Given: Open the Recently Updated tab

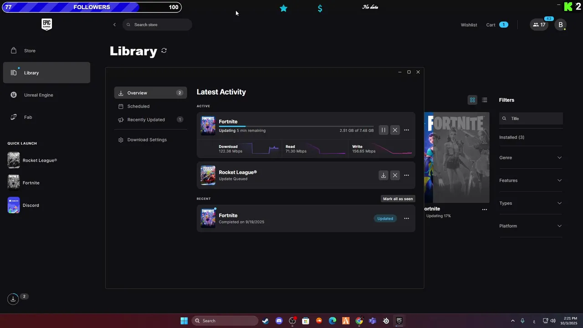Looking at the screenshot, I should coord(150,120).
